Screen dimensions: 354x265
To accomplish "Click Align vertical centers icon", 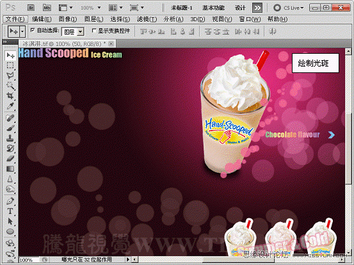I will point(152,31).
